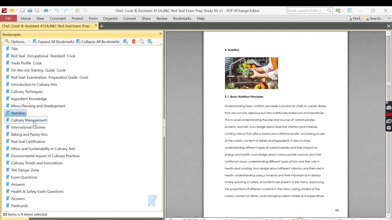Click the red record icon on right edge
The height and width of the screenshot is (220, 392).
(x=389, y=115)
